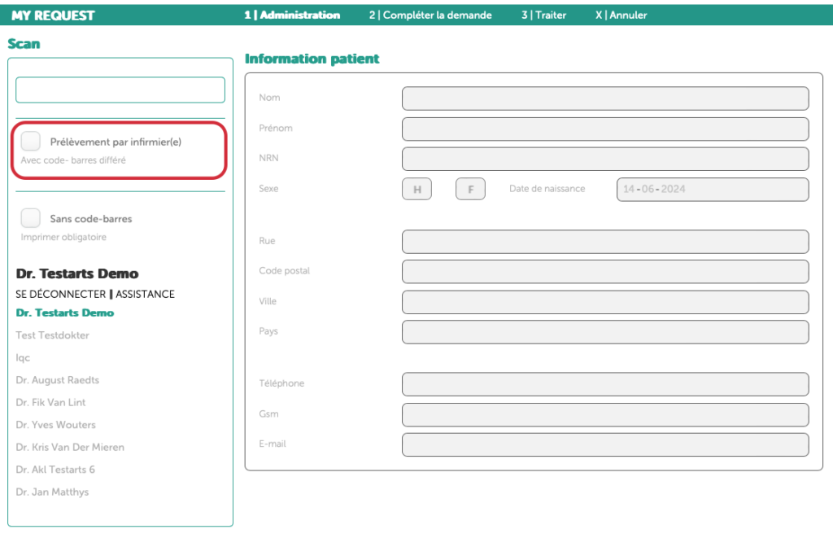
Task: Check the Sans code-barres option
Action: pyautogui.click(x=30, y=217)
